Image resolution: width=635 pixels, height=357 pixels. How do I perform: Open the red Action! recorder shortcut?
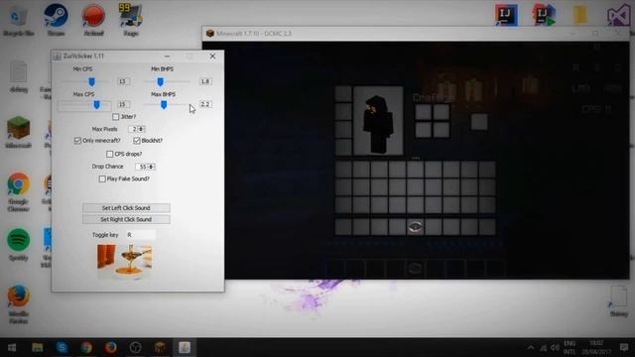[x=93, y=20]
